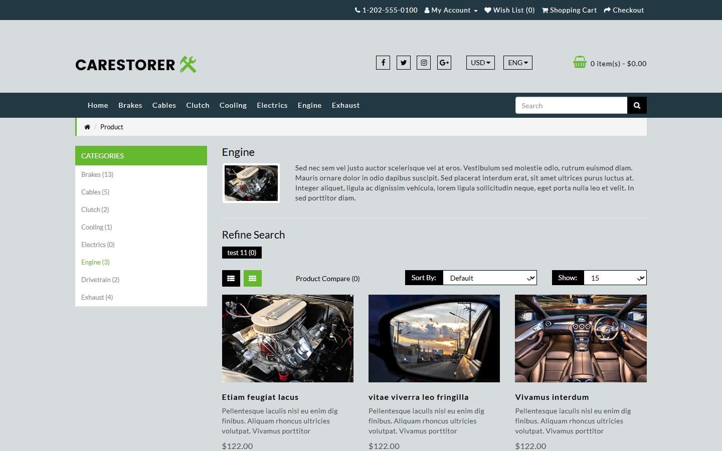Screen dimensions: 722x451
Task: Expand the My Account menu
Action: point(451,10)
